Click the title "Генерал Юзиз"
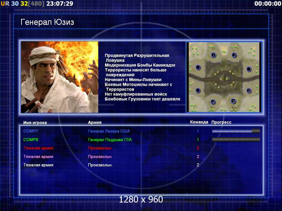This screenshot has height=211, width=282. click(47, 22)
